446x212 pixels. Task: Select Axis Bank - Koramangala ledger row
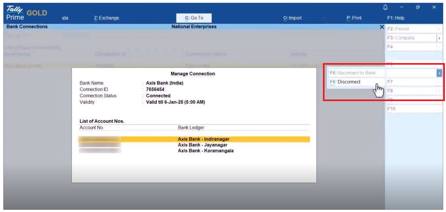coord(194,151)
